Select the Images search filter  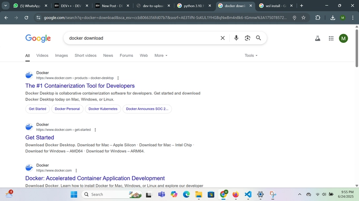click(x=61, y=55)
